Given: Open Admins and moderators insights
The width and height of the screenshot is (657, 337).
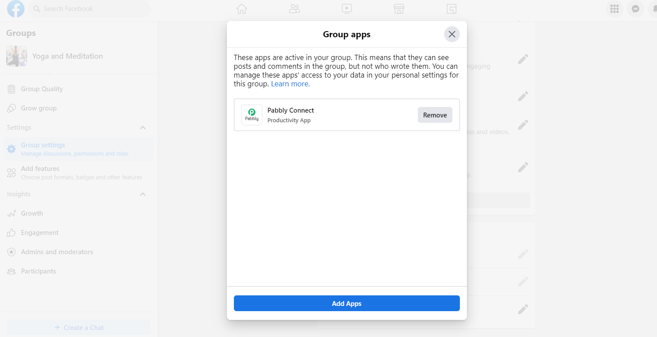Looking at the screenshot, I should (x=79, y=252).
